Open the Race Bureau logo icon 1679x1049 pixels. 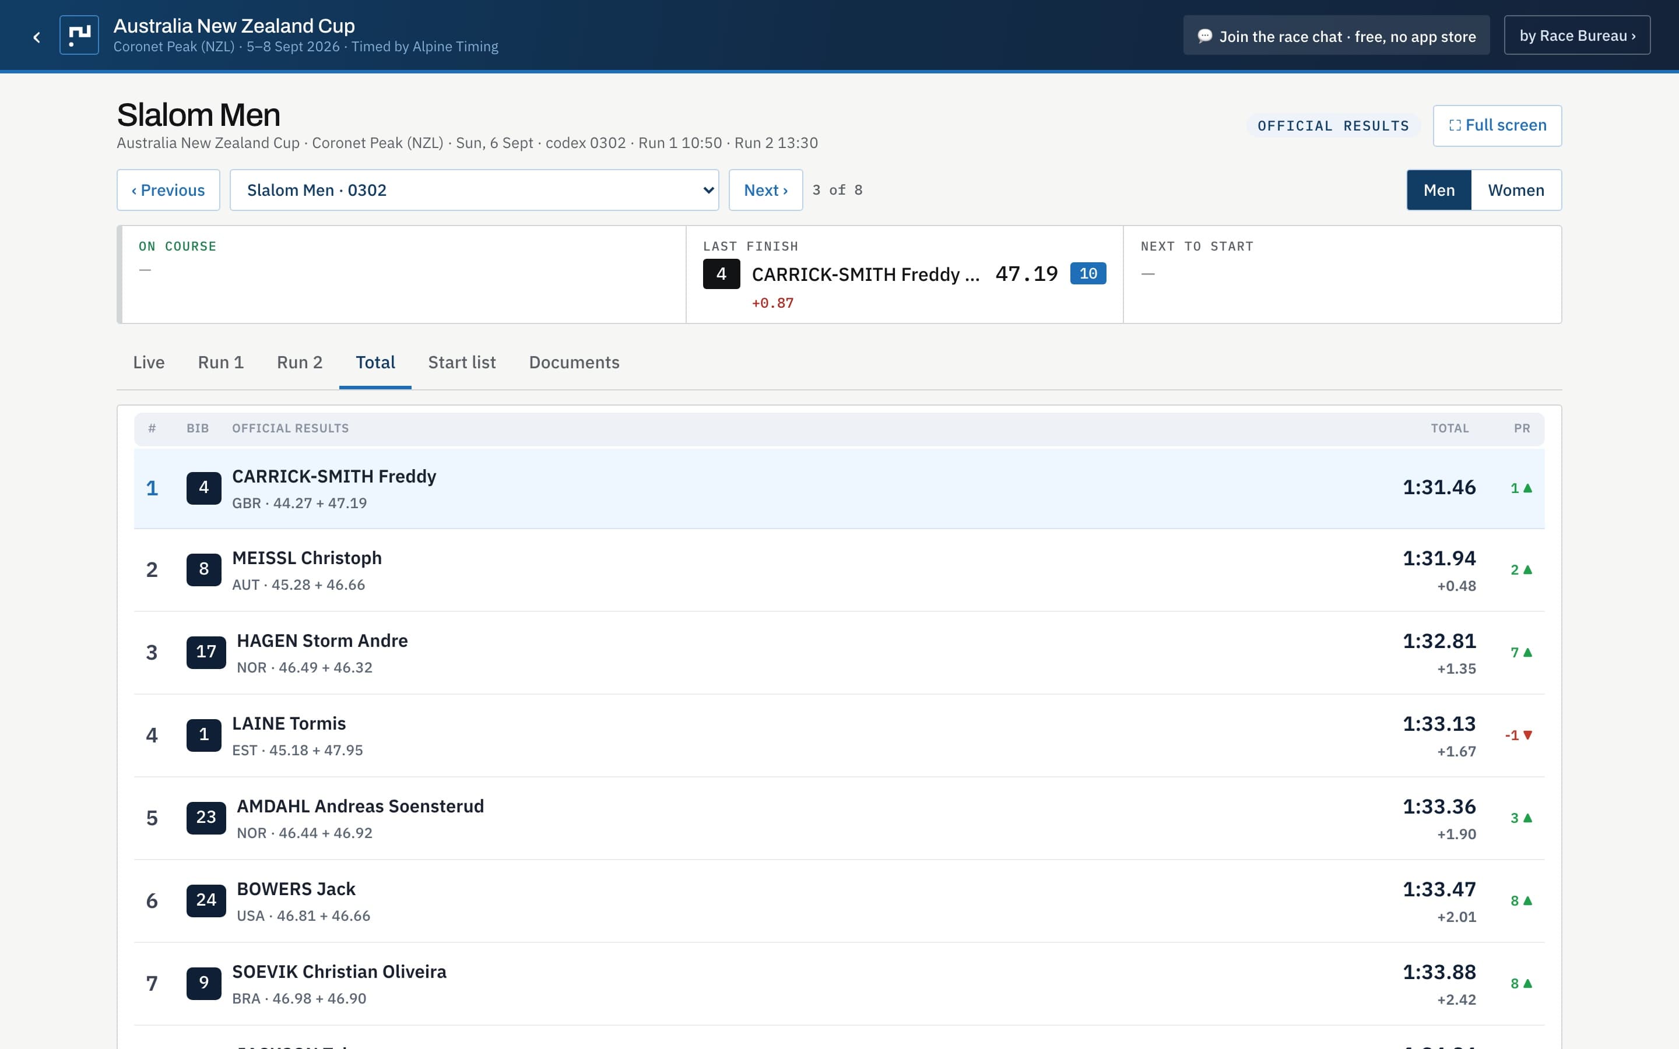79,36
